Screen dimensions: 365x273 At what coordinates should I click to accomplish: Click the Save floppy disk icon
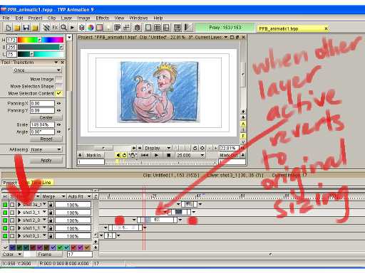(26, 28)
